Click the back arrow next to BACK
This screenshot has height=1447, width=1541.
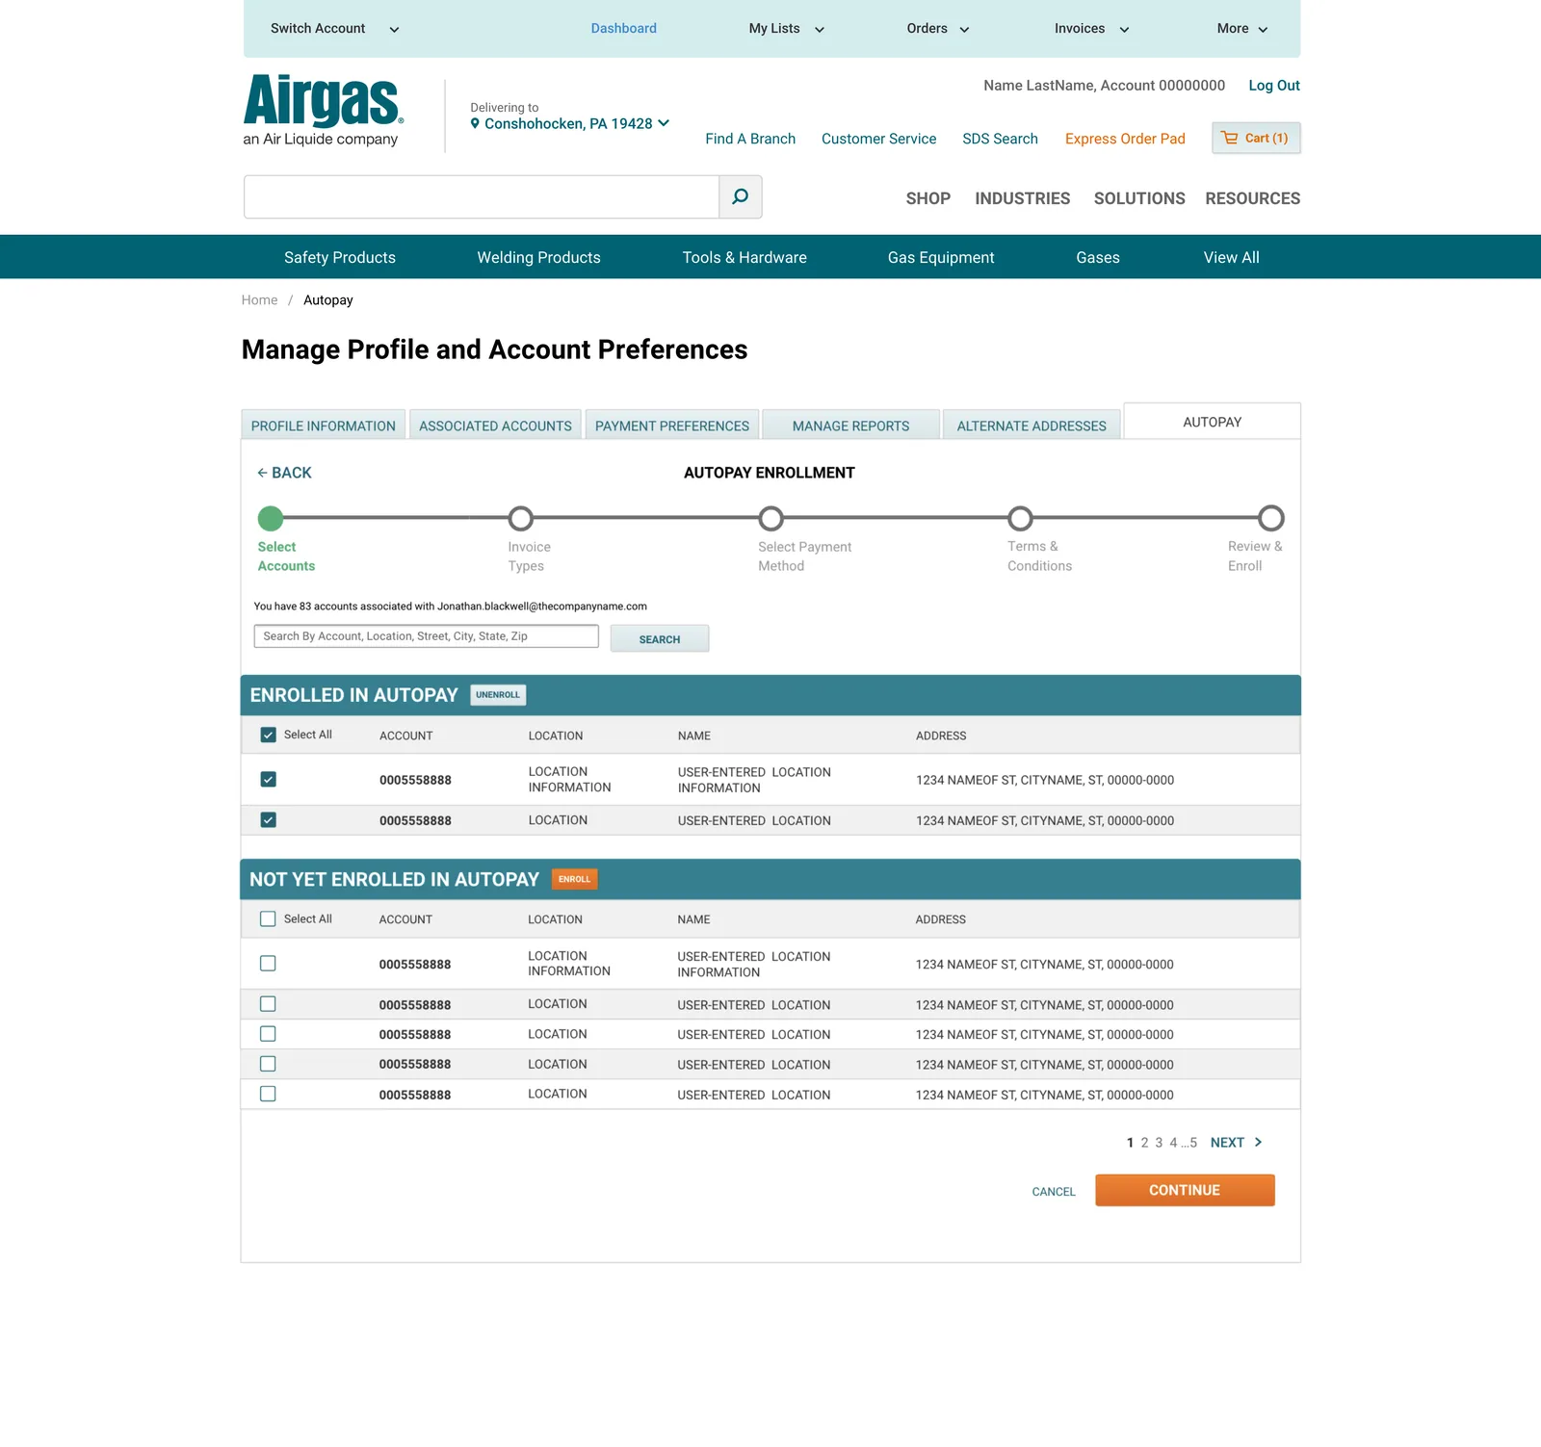[262, 473]
